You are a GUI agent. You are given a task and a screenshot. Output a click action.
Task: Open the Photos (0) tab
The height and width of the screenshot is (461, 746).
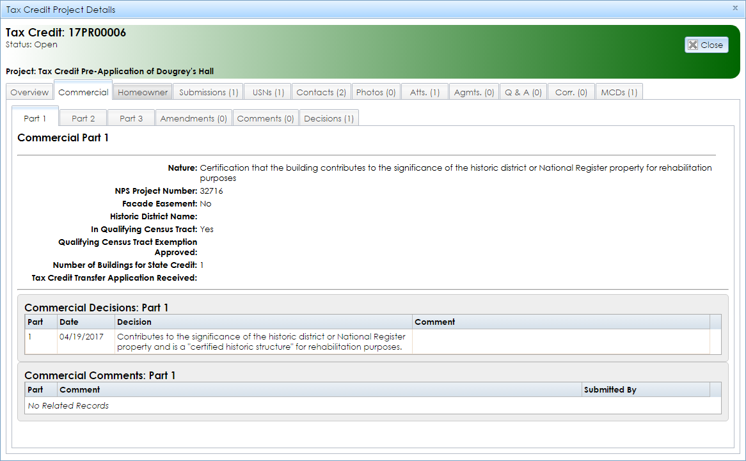coord(376,91)
